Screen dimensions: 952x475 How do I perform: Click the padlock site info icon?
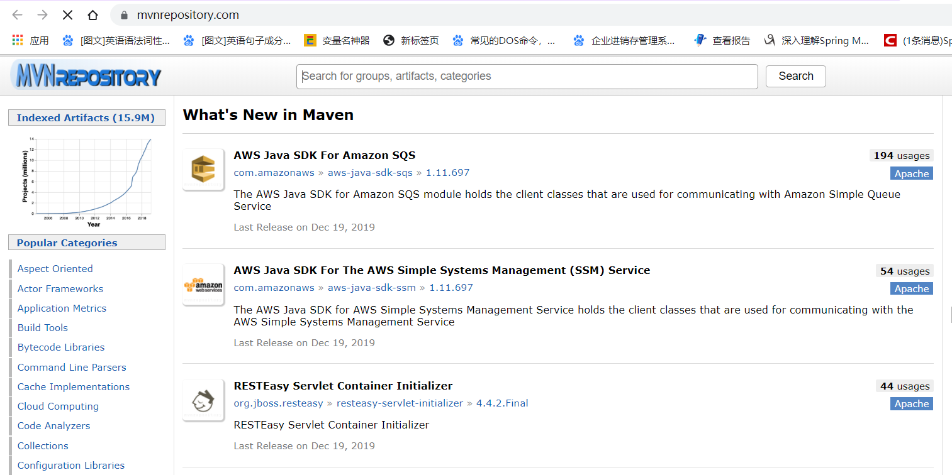coord(124,15)
